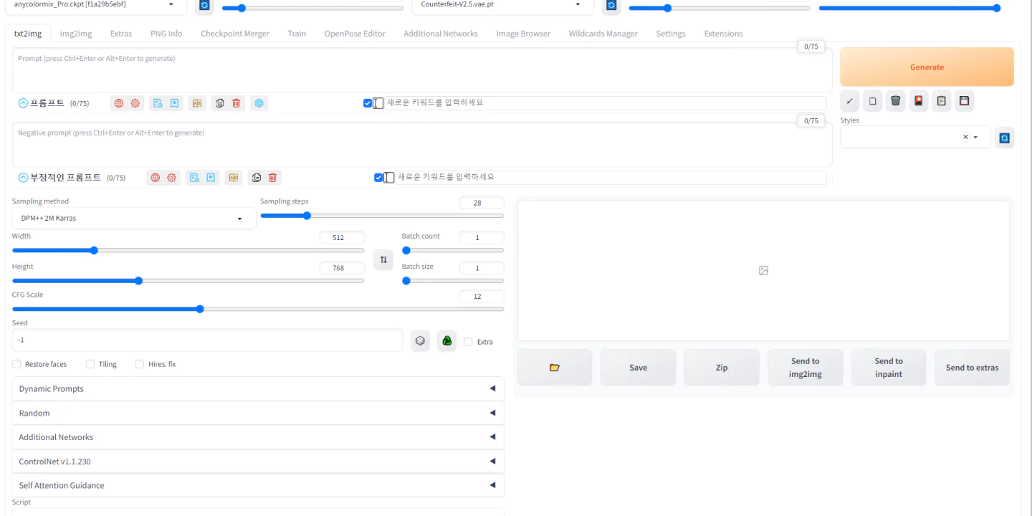Click the Generate button
This screenshot has width=1032, height=516.
coord(927,67)
